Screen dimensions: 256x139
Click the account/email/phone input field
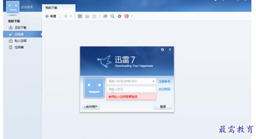131,81
